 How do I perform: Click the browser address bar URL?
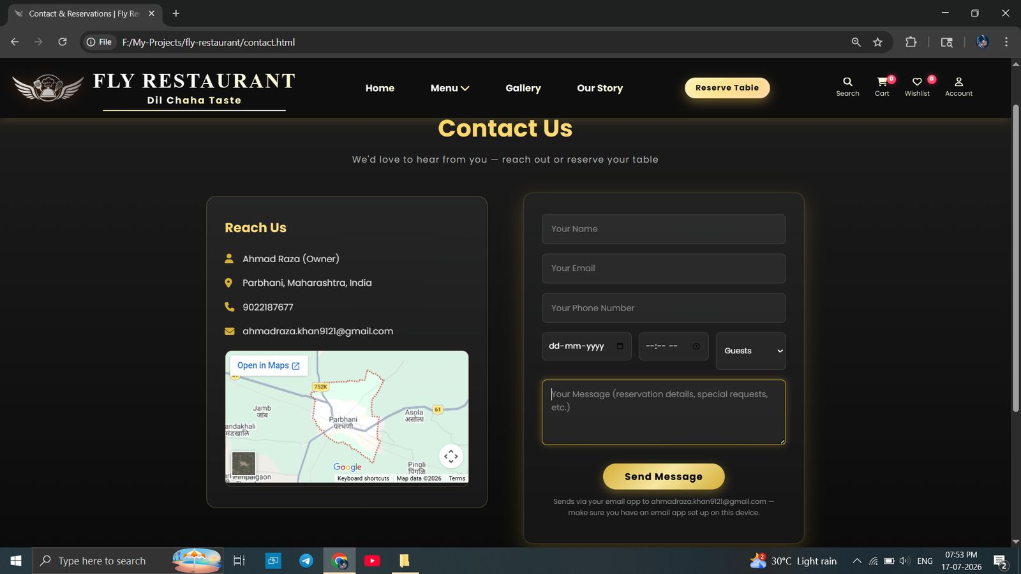209,42
